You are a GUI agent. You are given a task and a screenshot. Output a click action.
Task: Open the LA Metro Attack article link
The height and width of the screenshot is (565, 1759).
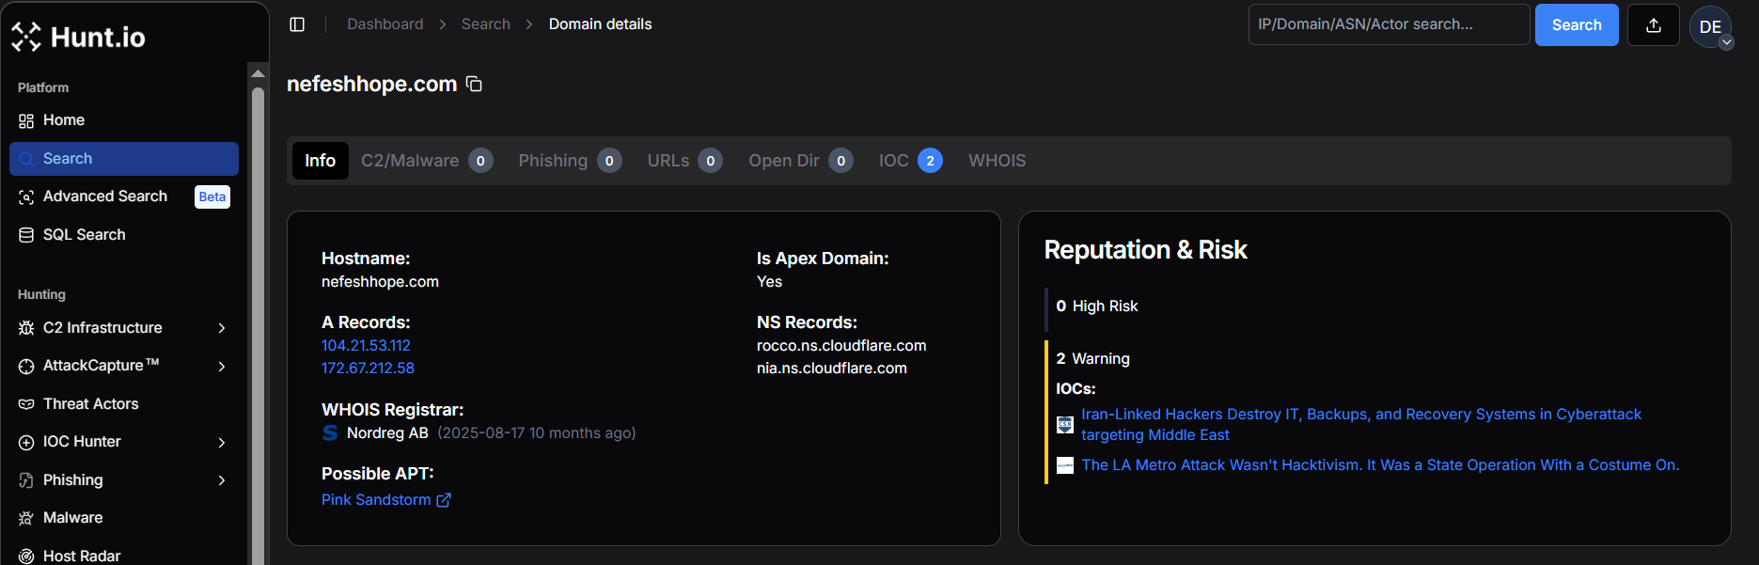point(1380,465)
